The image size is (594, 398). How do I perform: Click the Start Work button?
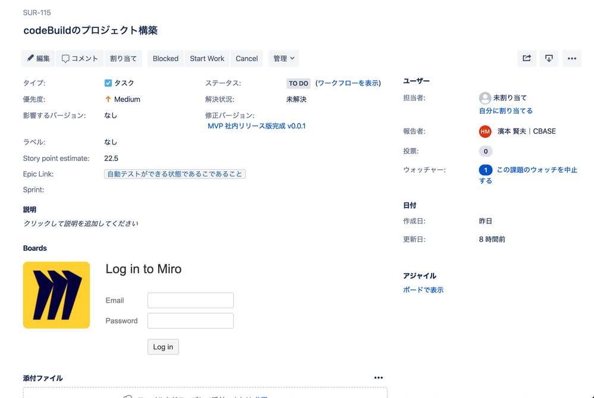(207, 59)
